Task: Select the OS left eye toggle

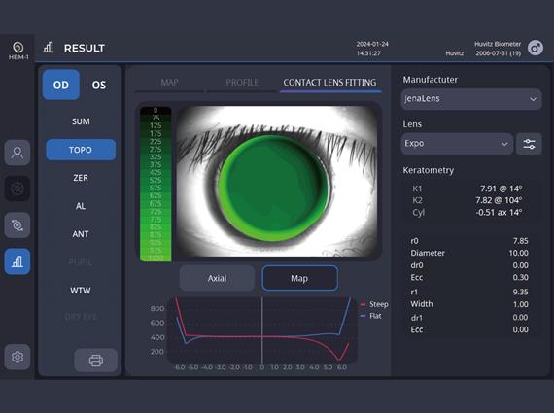Action: coord(99,85)
